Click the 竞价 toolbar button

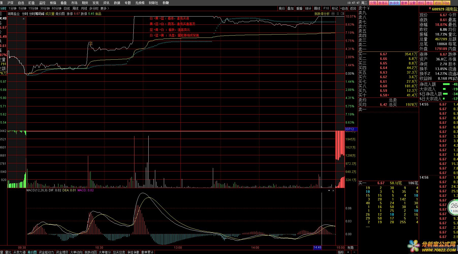(x=282, y=8)
